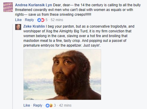Reply to Andrea Kurlansik Lyn's comment
Screen dimensions: 147x109
click(29, 20)
